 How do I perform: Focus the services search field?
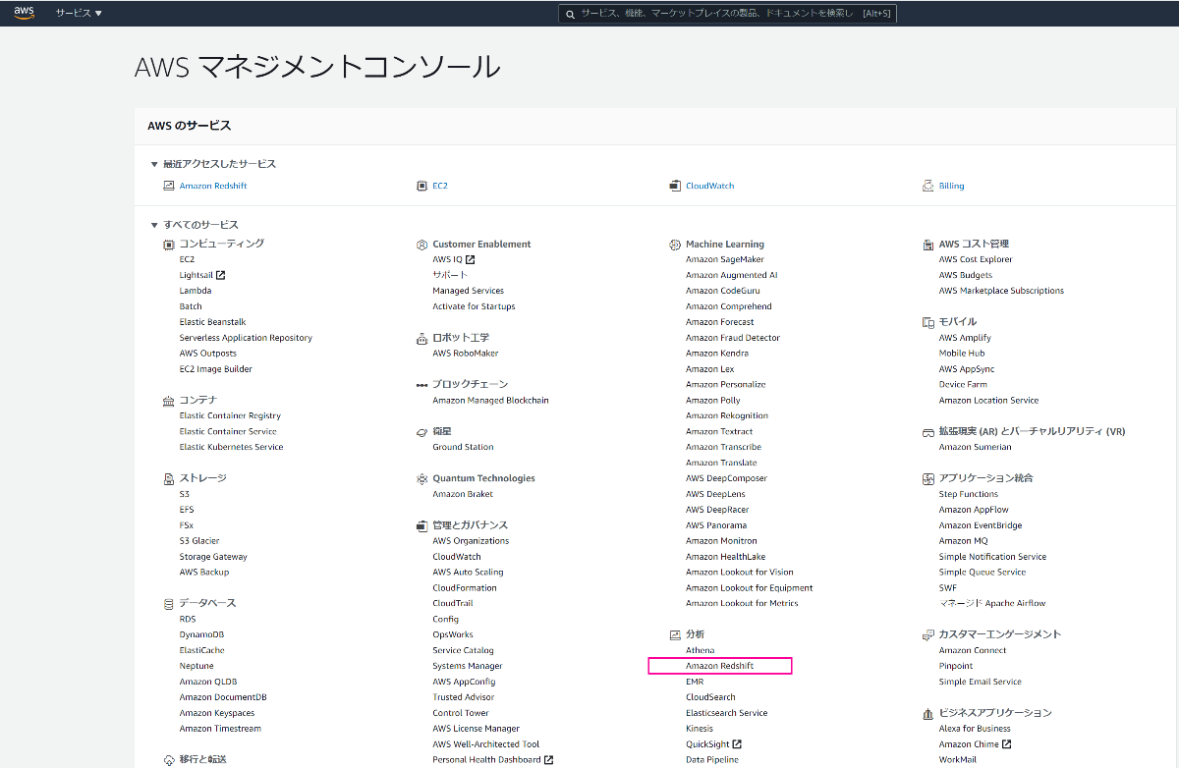pyautogui.click(x=727, y=13)
